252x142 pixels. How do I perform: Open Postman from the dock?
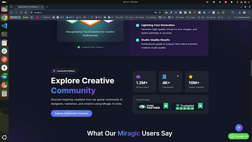coord(4,59)
